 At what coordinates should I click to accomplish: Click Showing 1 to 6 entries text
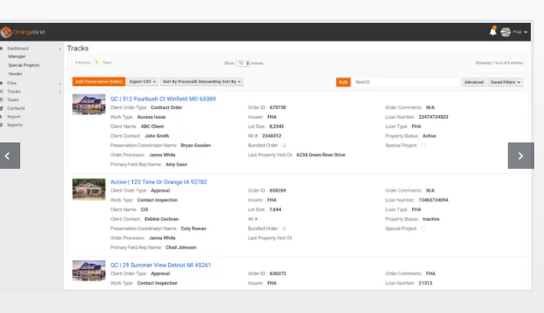point(499,63)
